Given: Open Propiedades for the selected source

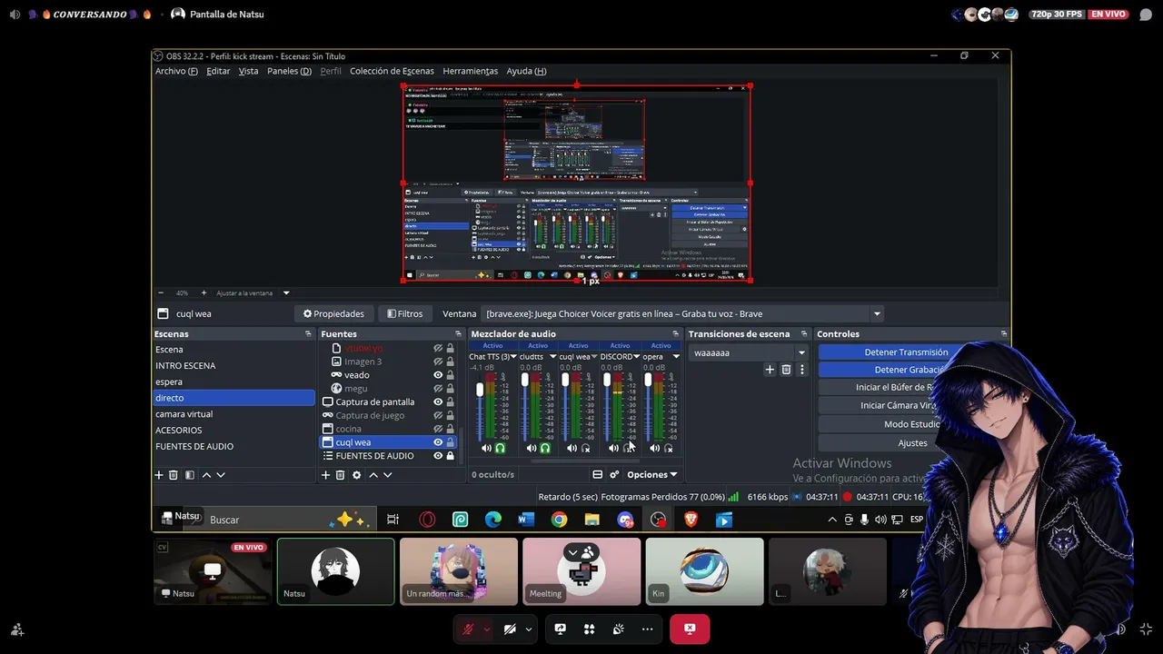Looking at the screenshot, I should coord(333,313).
